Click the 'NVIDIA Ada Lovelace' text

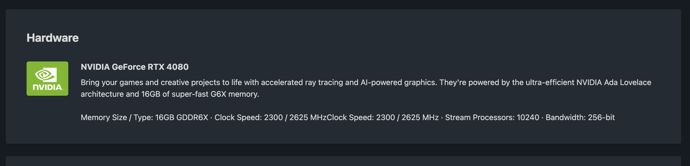pos(614,82)
